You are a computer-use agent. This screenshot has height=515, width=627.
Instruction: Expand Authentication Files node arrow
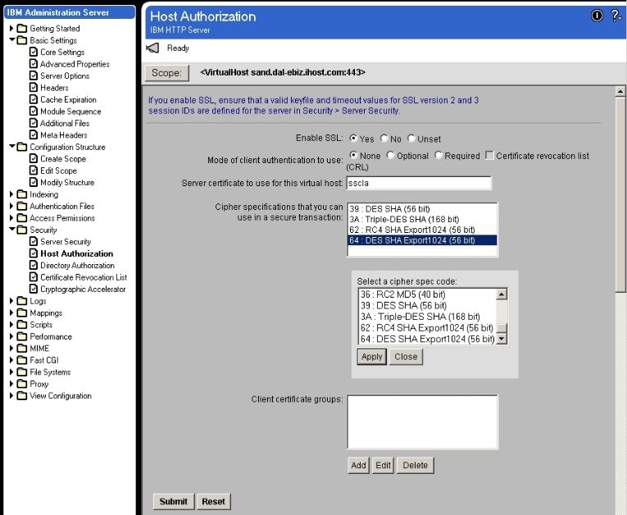point(11,206)
